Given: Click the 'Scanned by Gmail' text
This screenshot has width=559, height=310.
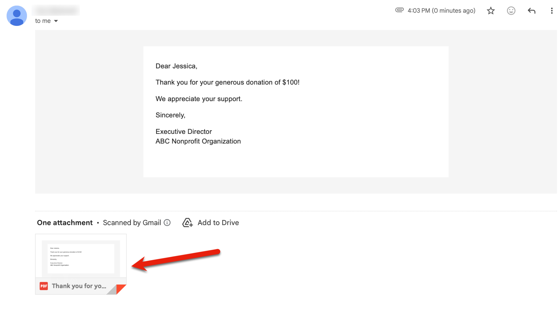Looking at the screenshot, I should [132, 222].
